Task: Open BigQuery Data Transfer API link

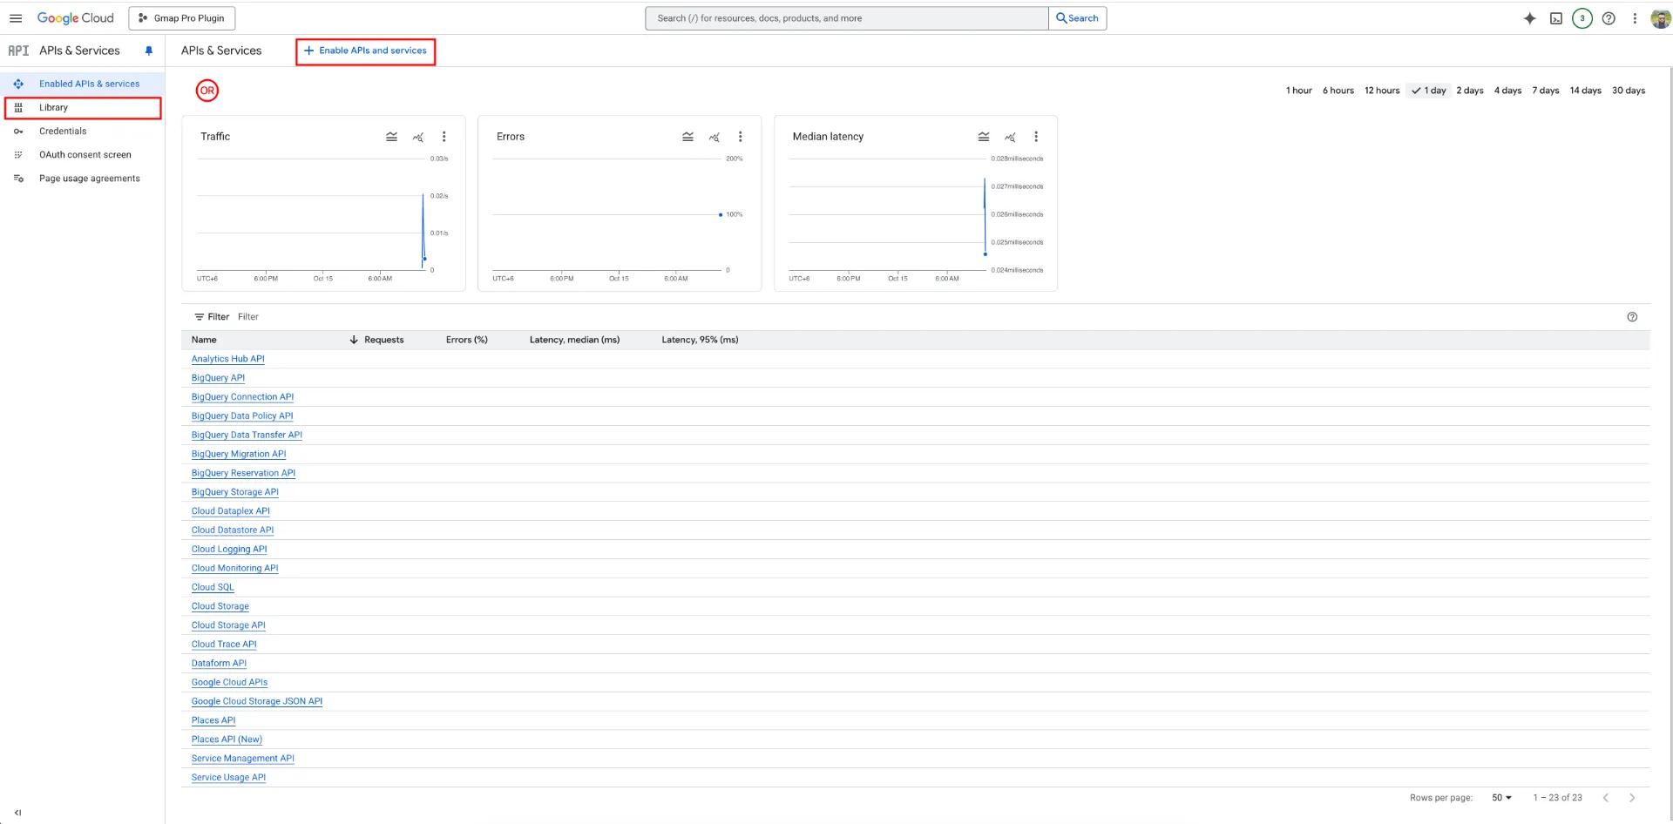Action: pos(247,435)
